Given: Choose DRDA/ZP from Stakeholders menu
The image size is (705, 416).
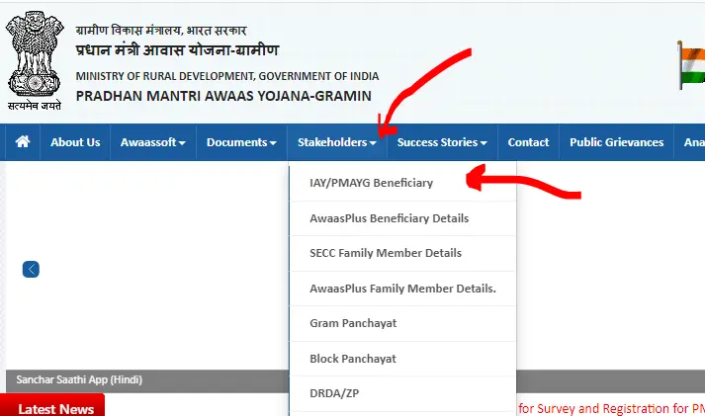Looking at the screenshot, I should [402, 393].
